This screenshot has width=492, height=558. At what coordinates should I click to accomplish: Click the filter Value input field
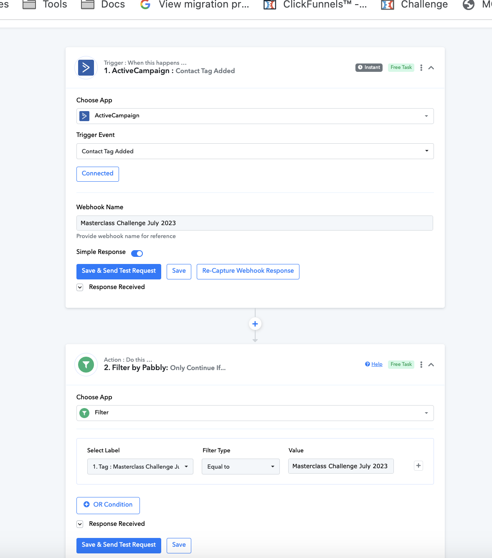click(341, 466)
